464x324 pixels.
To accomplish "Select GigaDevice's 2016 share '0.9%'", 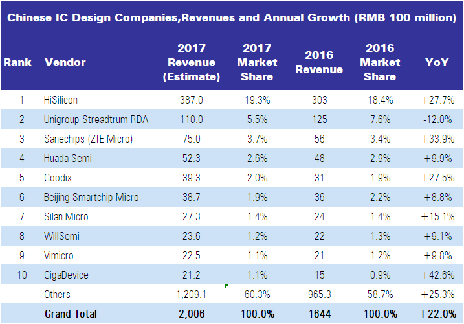I will (381, 275).
